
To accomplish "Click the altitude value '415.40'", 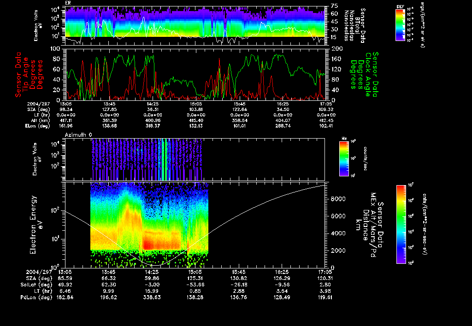I will pos(196,121).
